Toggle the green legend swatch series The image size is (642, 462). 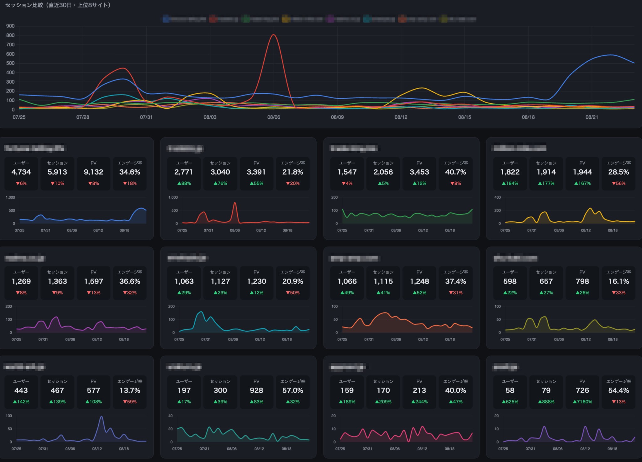coord(246,19)
